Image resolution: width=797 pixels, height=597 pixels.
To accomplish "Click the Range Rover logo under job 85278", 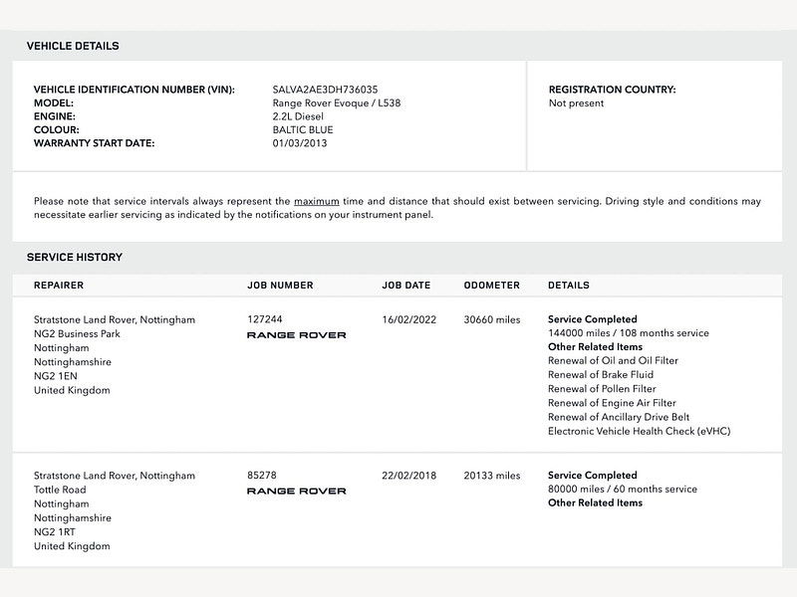I will pos(296,491).
